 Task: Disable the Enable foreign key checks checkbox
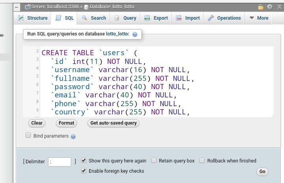[x=84, y=171]
